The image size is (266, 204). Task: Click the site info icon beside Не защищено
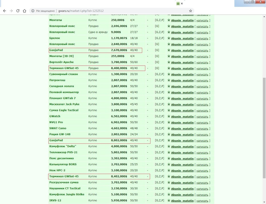(33, 11)
